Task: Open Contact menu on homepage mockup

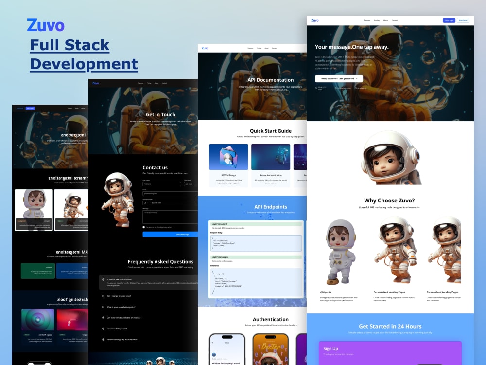Action: (395, 20)
